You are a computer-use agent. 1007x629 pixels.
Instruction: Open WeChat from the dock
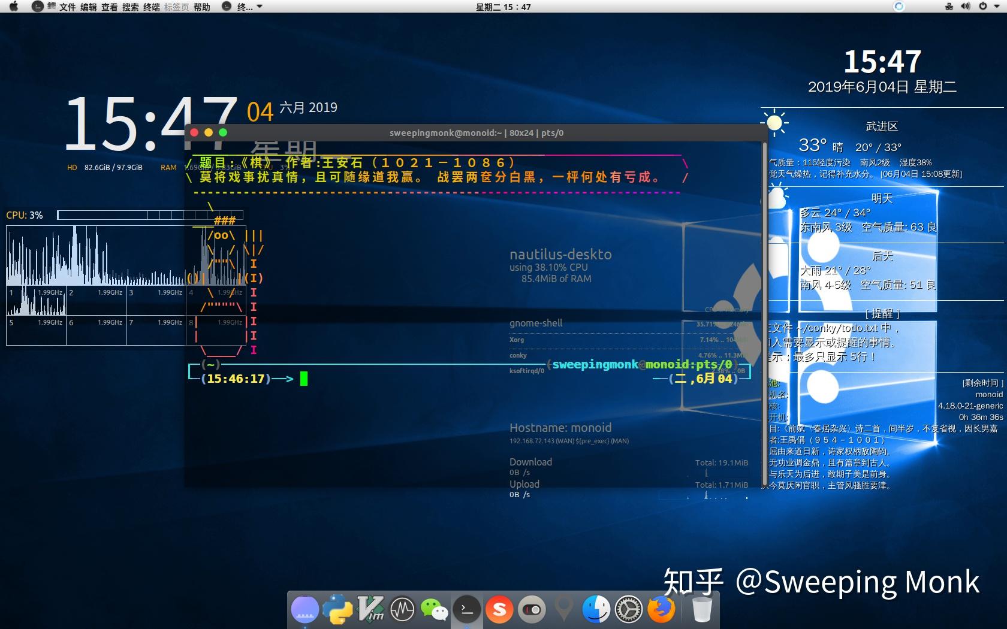tap(435, 610)
